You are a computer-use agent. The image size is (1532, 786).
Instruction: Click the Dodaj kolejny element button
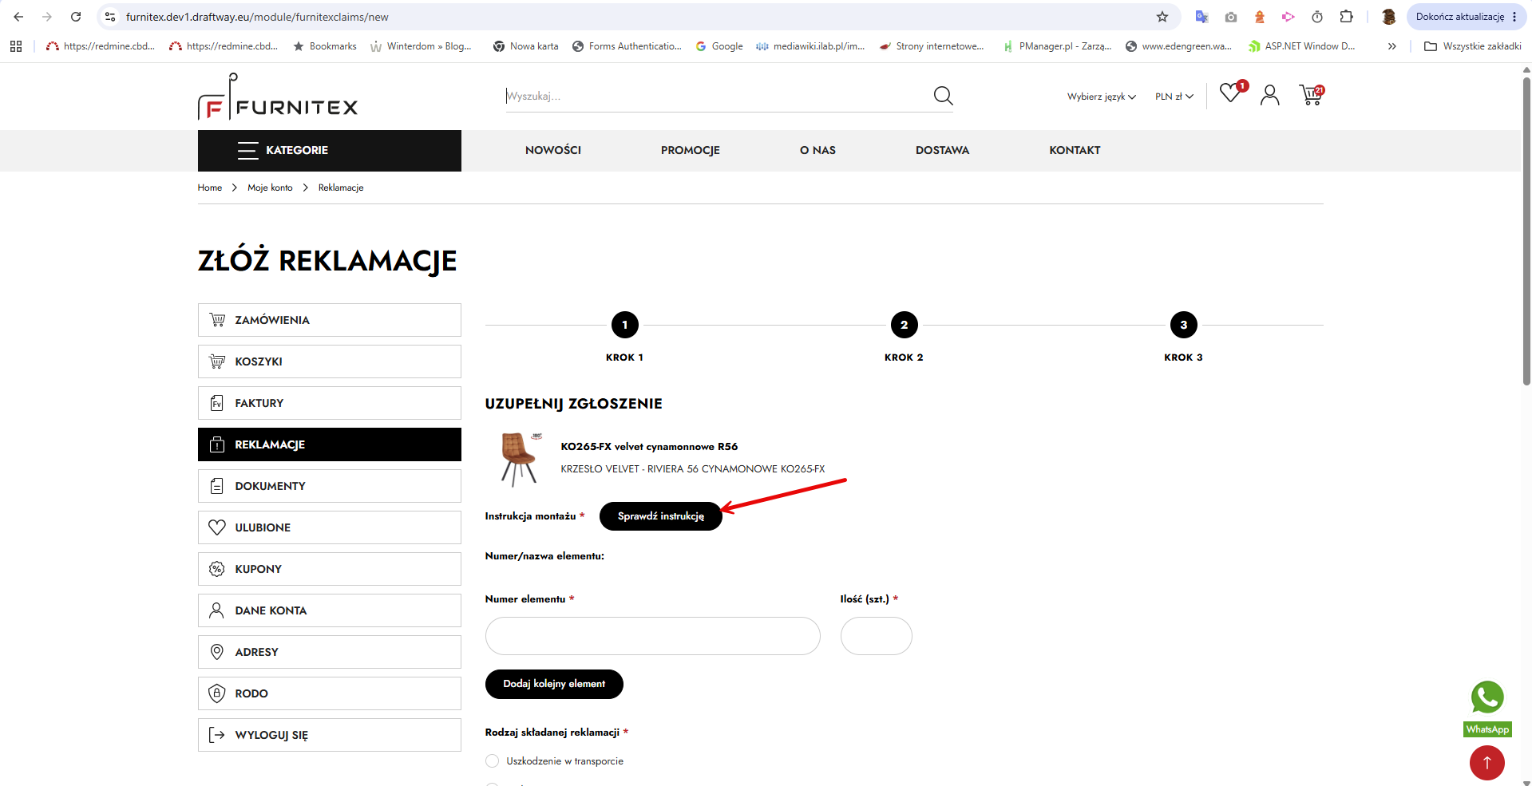[x=554, y=684]
